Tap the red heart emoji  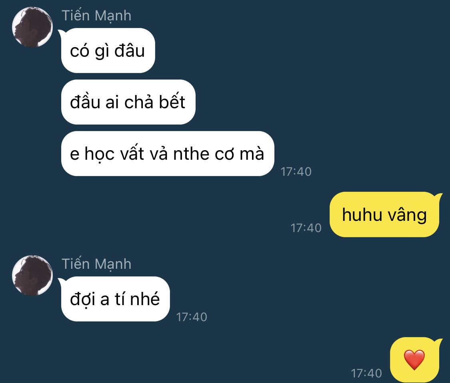[414, 359]
